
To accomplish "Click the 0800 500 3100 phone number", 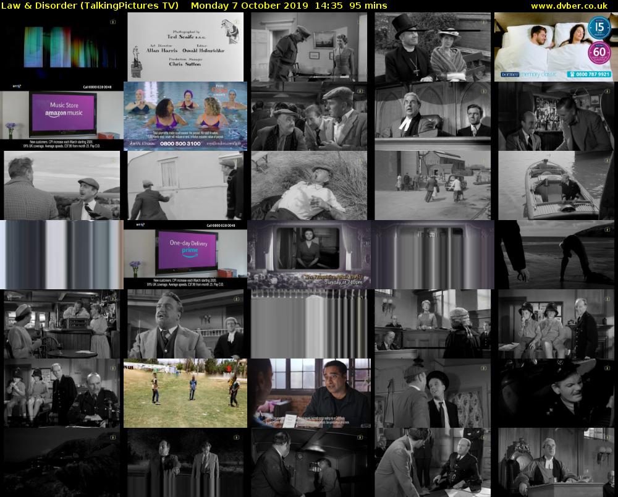I will pos(180,144).
